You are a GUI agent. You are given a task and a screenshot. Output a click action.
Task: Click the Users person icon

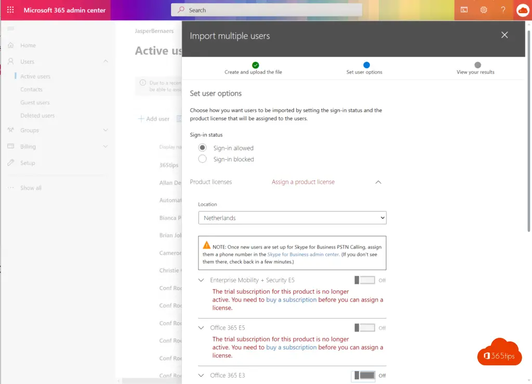[11, 61]
